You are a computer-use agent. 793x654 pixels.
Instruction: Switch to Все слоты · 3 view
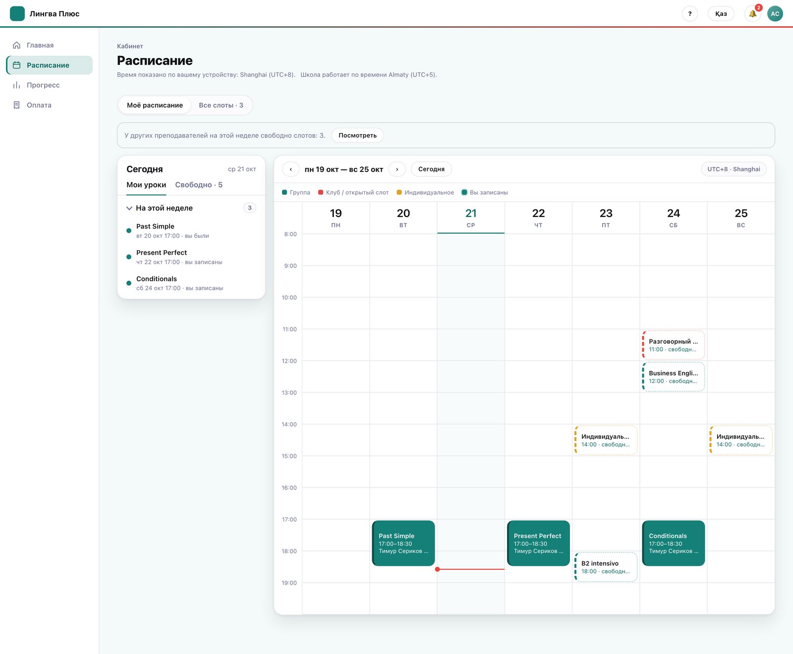[x=221, y=105]
